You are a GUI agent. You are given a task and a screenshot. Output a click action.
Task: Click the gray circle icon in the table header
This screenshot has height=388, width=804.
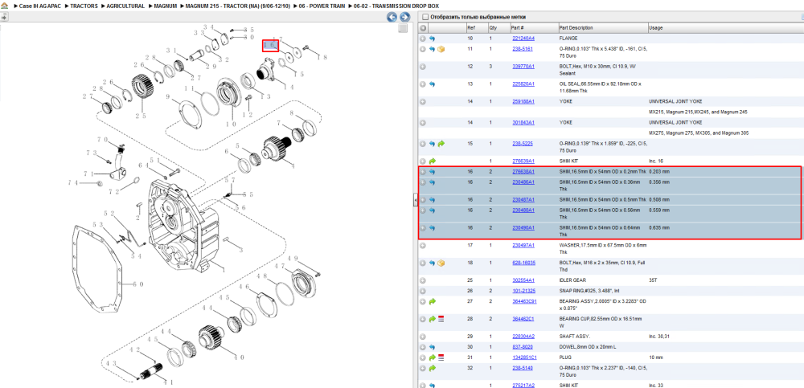click(423, 27)
